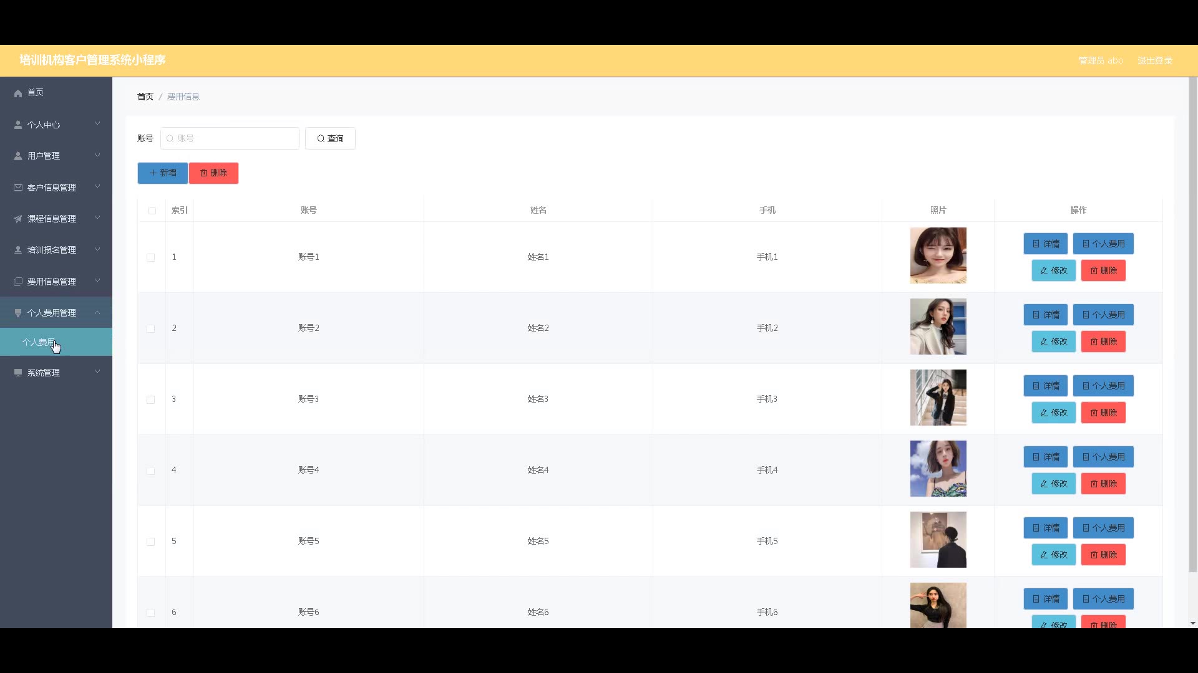This screenshot has height=673, width=1198.
Task: Click the 姓名3 cell
Action: [538, 399]
